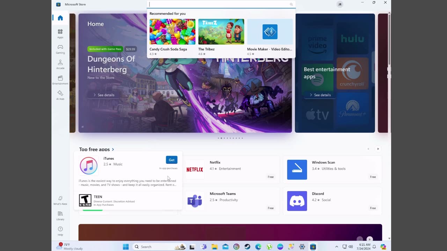Open the AI Hub section

[60, 95]
